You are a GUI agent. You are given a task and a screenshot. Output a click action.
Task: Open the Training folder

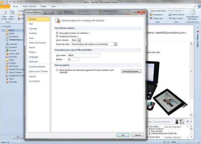(13, 82)
